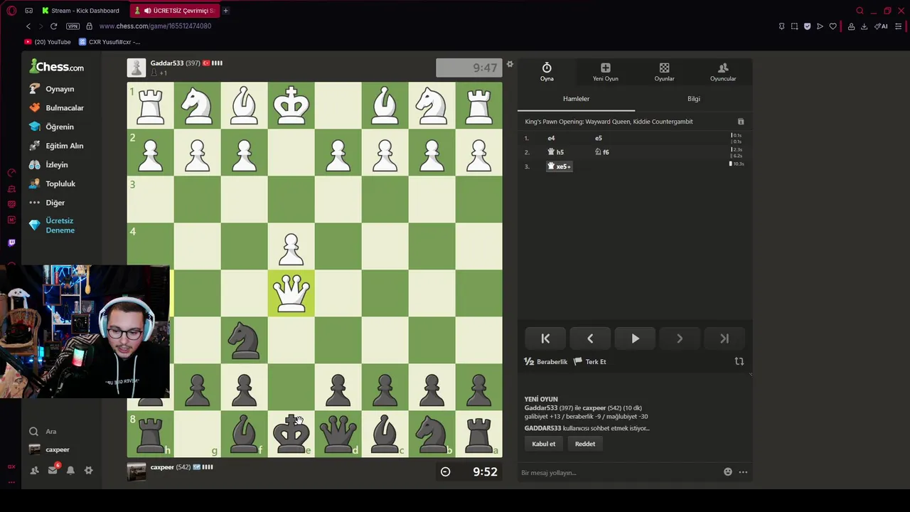
Task: Click the message input field
Action: point(619,473)
